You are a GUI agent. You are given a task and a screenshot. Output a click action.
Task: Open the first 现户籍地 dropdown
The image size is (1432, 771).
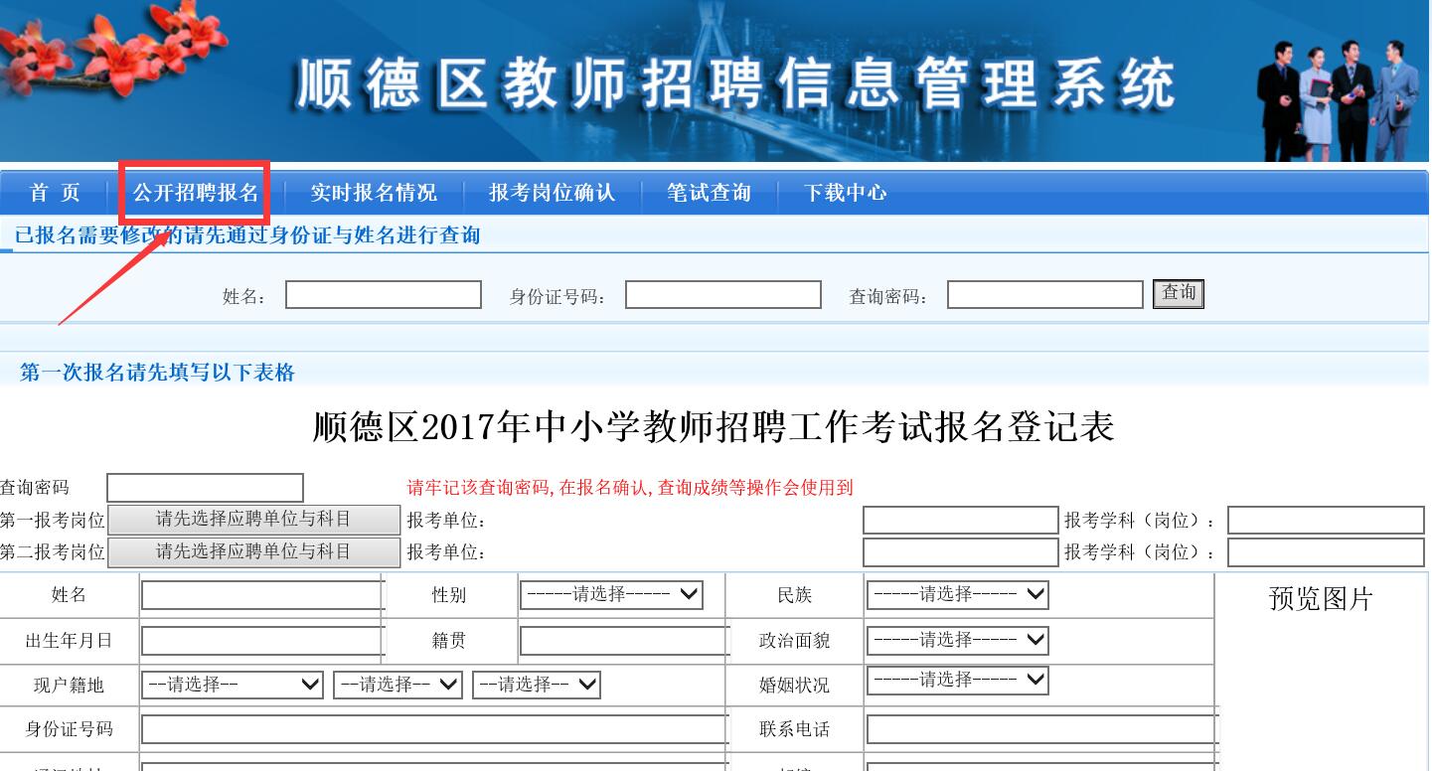point(233,685)
